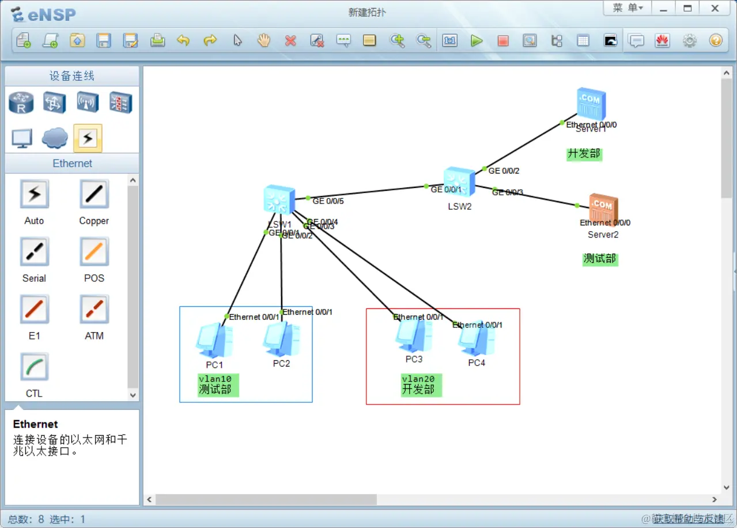This screenshot has height=528, width=737.
Task: Click the Print toolbar icon
Action: coord(157,40)
